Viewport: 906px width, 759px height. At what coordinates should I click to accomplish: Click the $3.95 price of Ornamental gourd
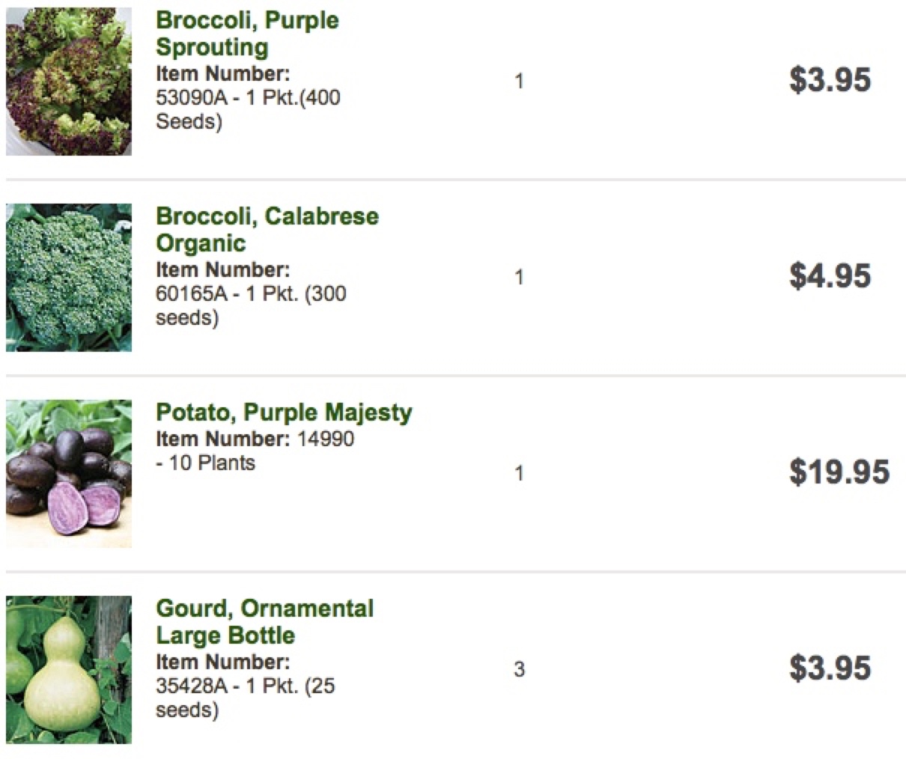pos(830,668)
